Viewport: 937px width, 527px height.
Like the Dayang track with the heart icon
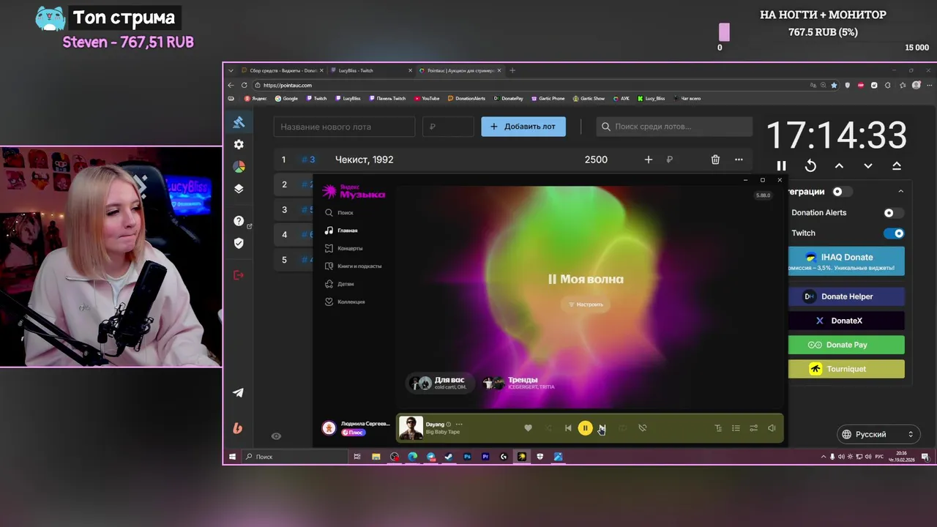528,428
